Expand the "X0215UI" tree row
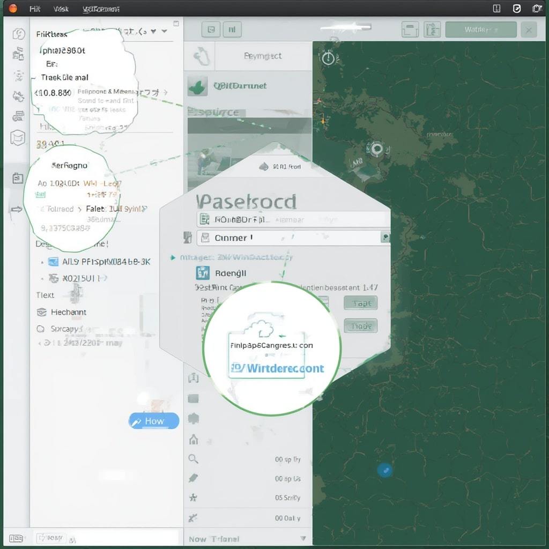 [x=42, y=279]
